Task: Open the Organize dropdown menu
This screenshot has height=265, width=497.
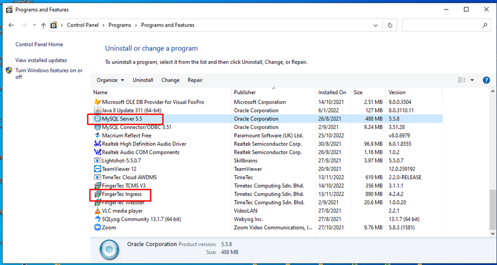Action: point(111,80)
